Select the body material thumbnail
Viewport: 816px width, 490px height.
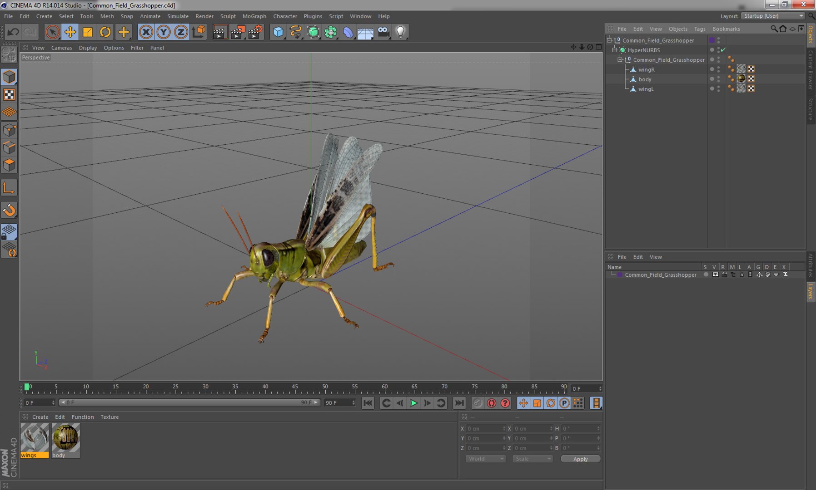pos(66,441)
